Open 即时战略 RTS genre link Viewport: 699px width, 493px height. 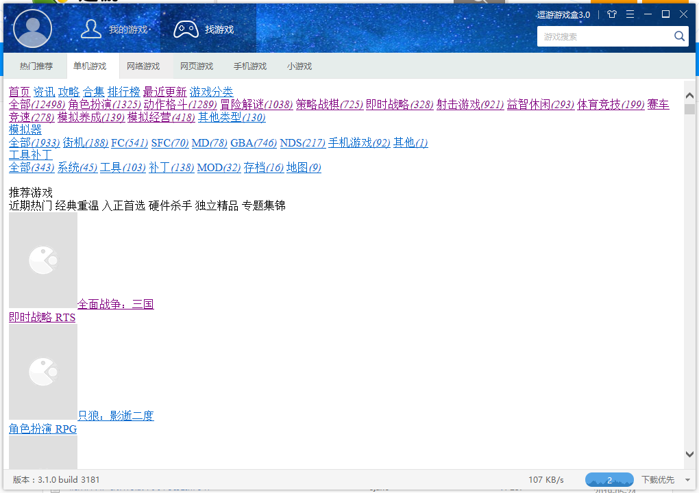[42, 317]
